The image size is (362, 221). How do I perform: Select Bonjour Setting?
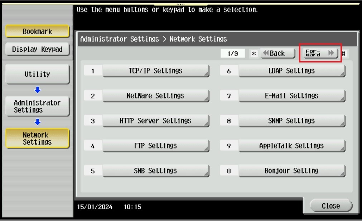292,171
